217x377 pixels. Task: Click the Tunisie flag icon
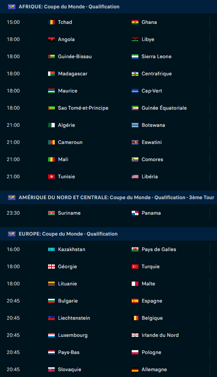coord(51,177)
